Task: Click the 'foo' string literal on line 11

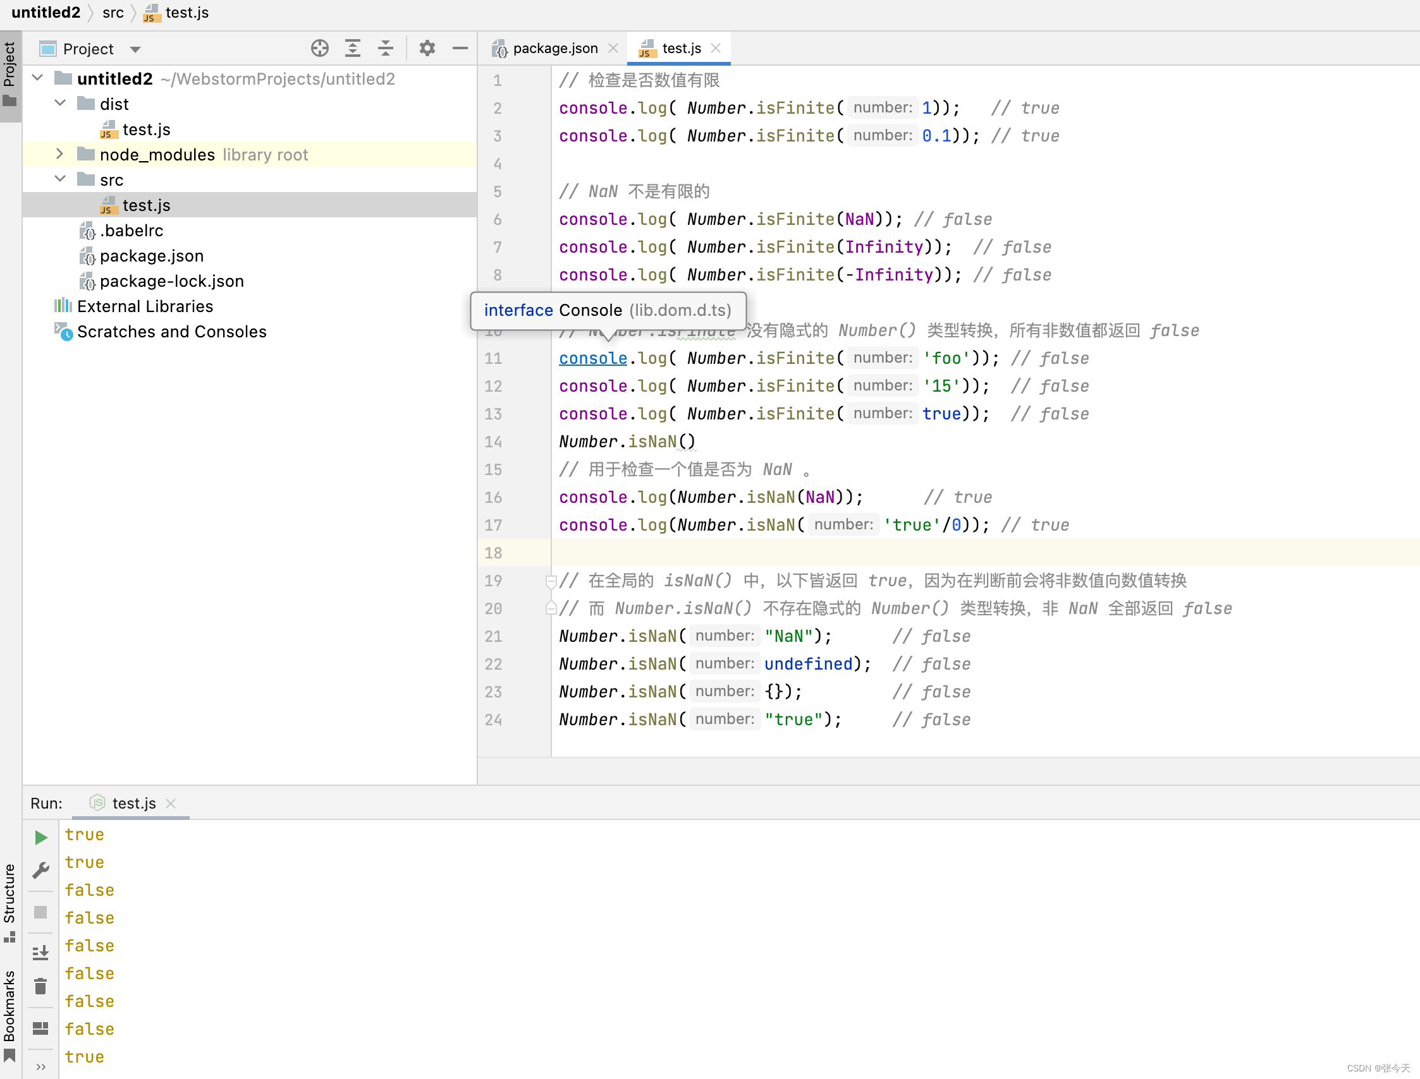Action: [x=946, y=358]
